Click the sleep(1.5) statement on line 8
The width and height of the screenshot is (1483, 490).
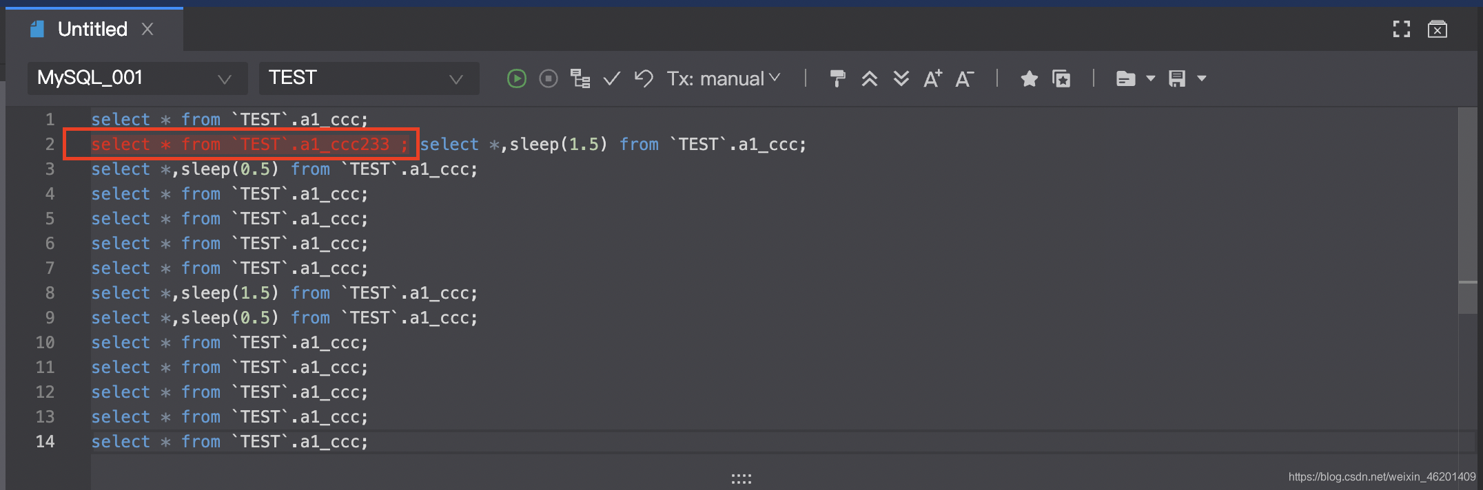(x=285, y=293)
